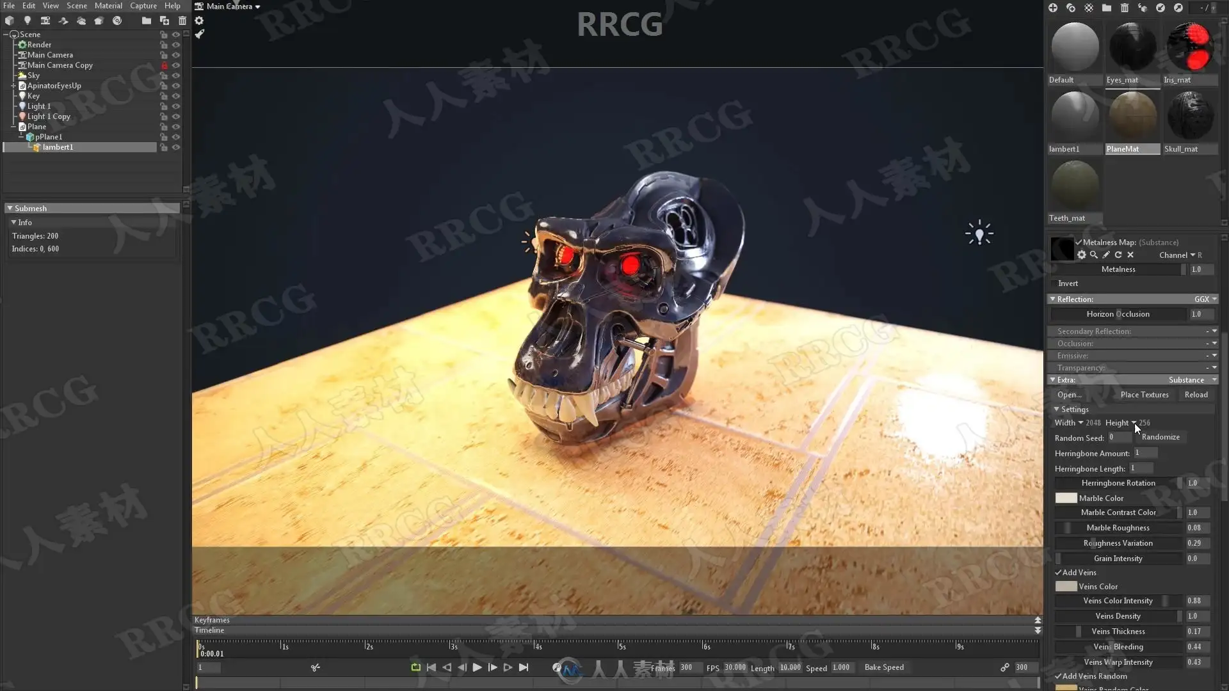Open viewport settings gear icon

coord(199,20)
